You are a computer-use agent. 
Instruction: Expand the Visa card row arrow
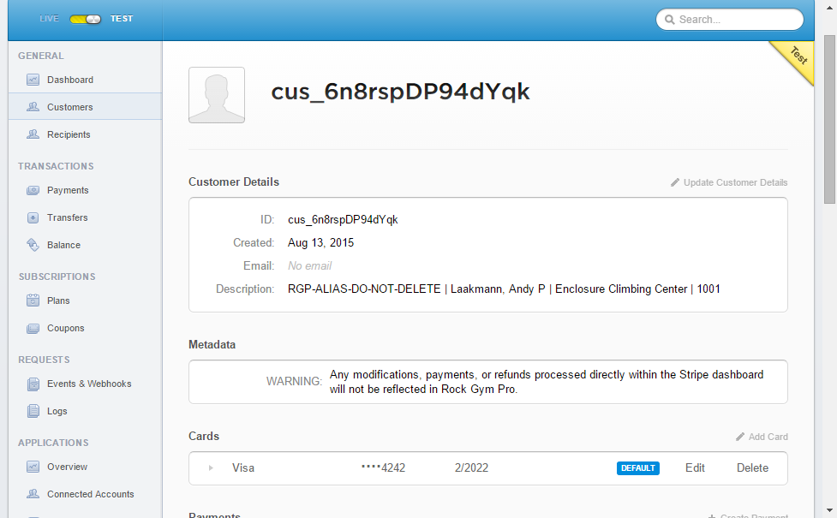[211, 467]
